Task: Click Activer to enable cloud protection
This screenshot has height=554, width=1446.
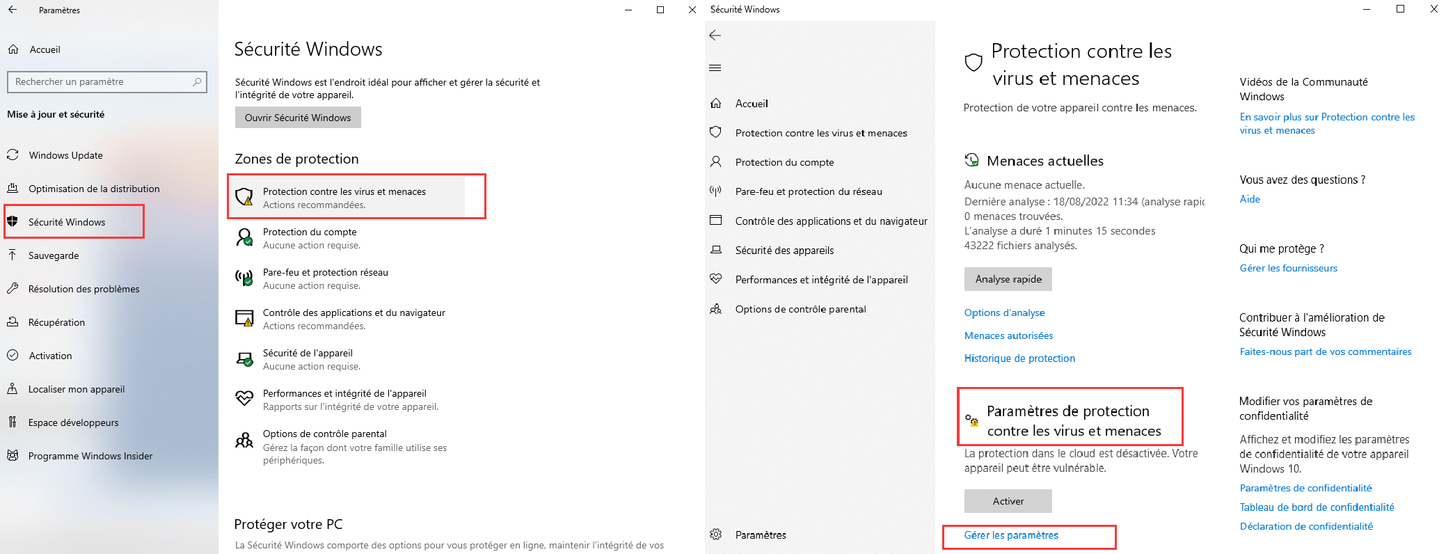Action: (1008, 501)
